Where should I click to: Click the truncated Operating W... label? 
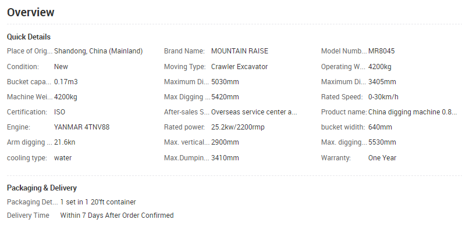click(x=344, y=67)
